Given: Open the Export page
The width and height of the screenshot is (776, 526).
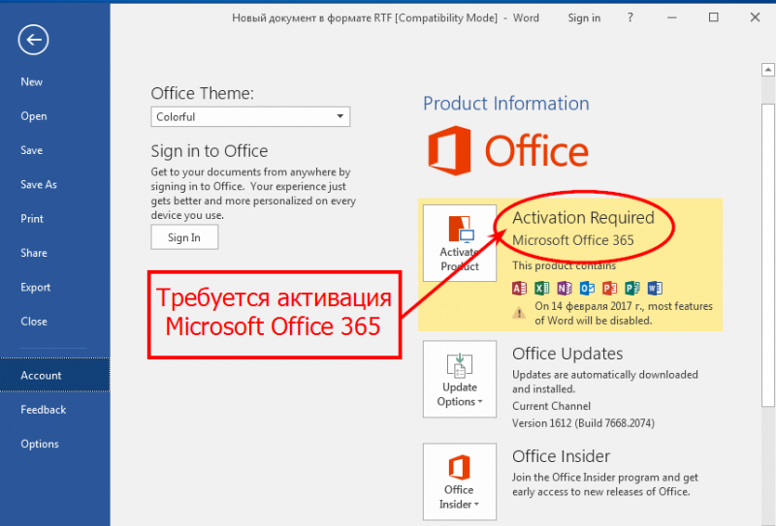Looking at the screenshot, I should pos(35,288).
